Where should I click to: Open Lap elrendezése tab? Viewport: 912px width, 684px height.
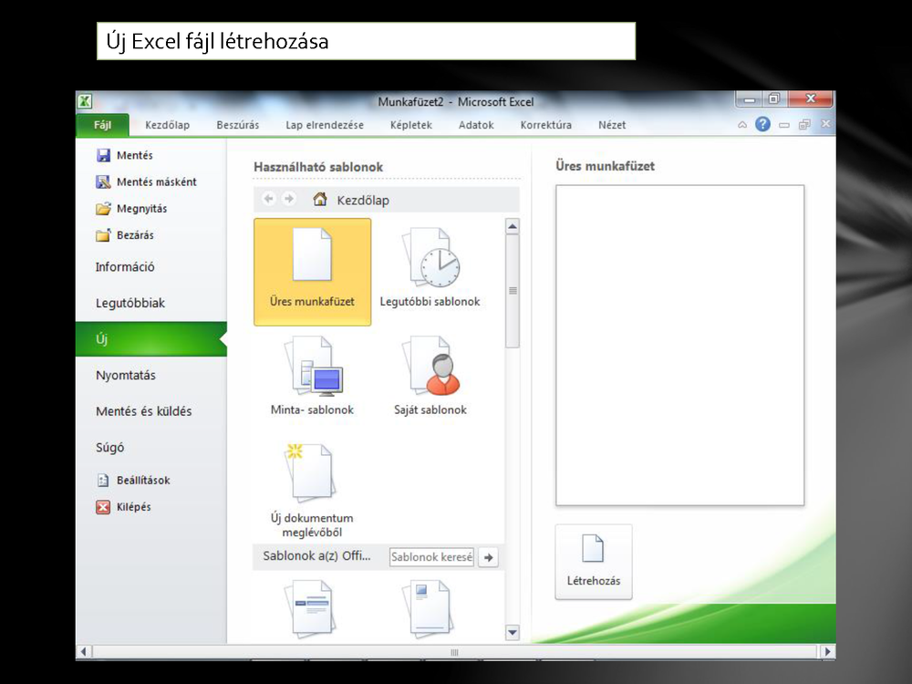325,125
